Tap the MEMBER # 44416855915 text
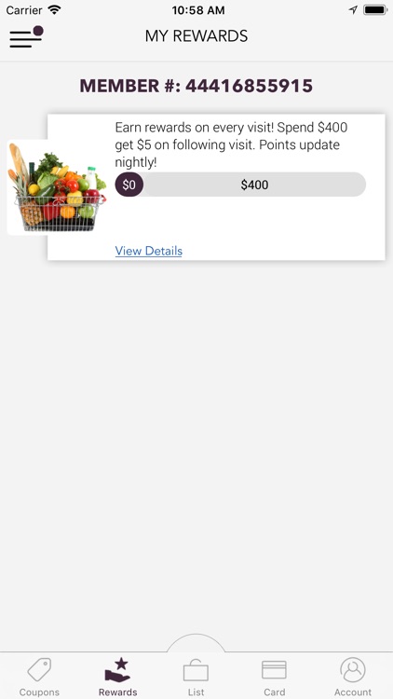393x699 pixels. tap(196, 86)
